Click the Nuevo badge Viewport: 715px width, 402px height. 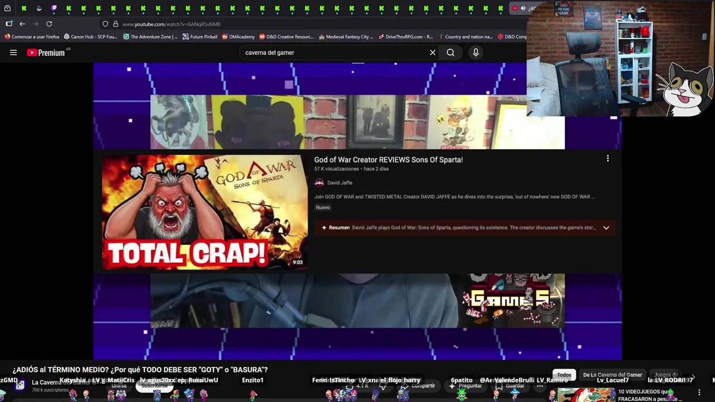pos(323,207)
